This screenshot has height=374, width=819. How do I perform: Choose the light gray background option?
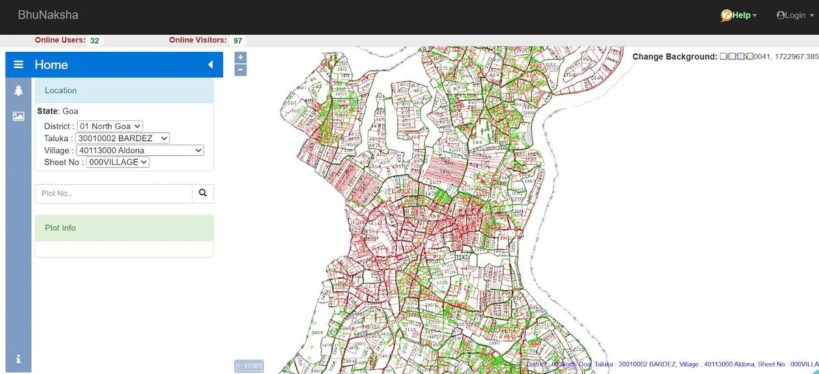pyautogui.click(x=732, y=57)
